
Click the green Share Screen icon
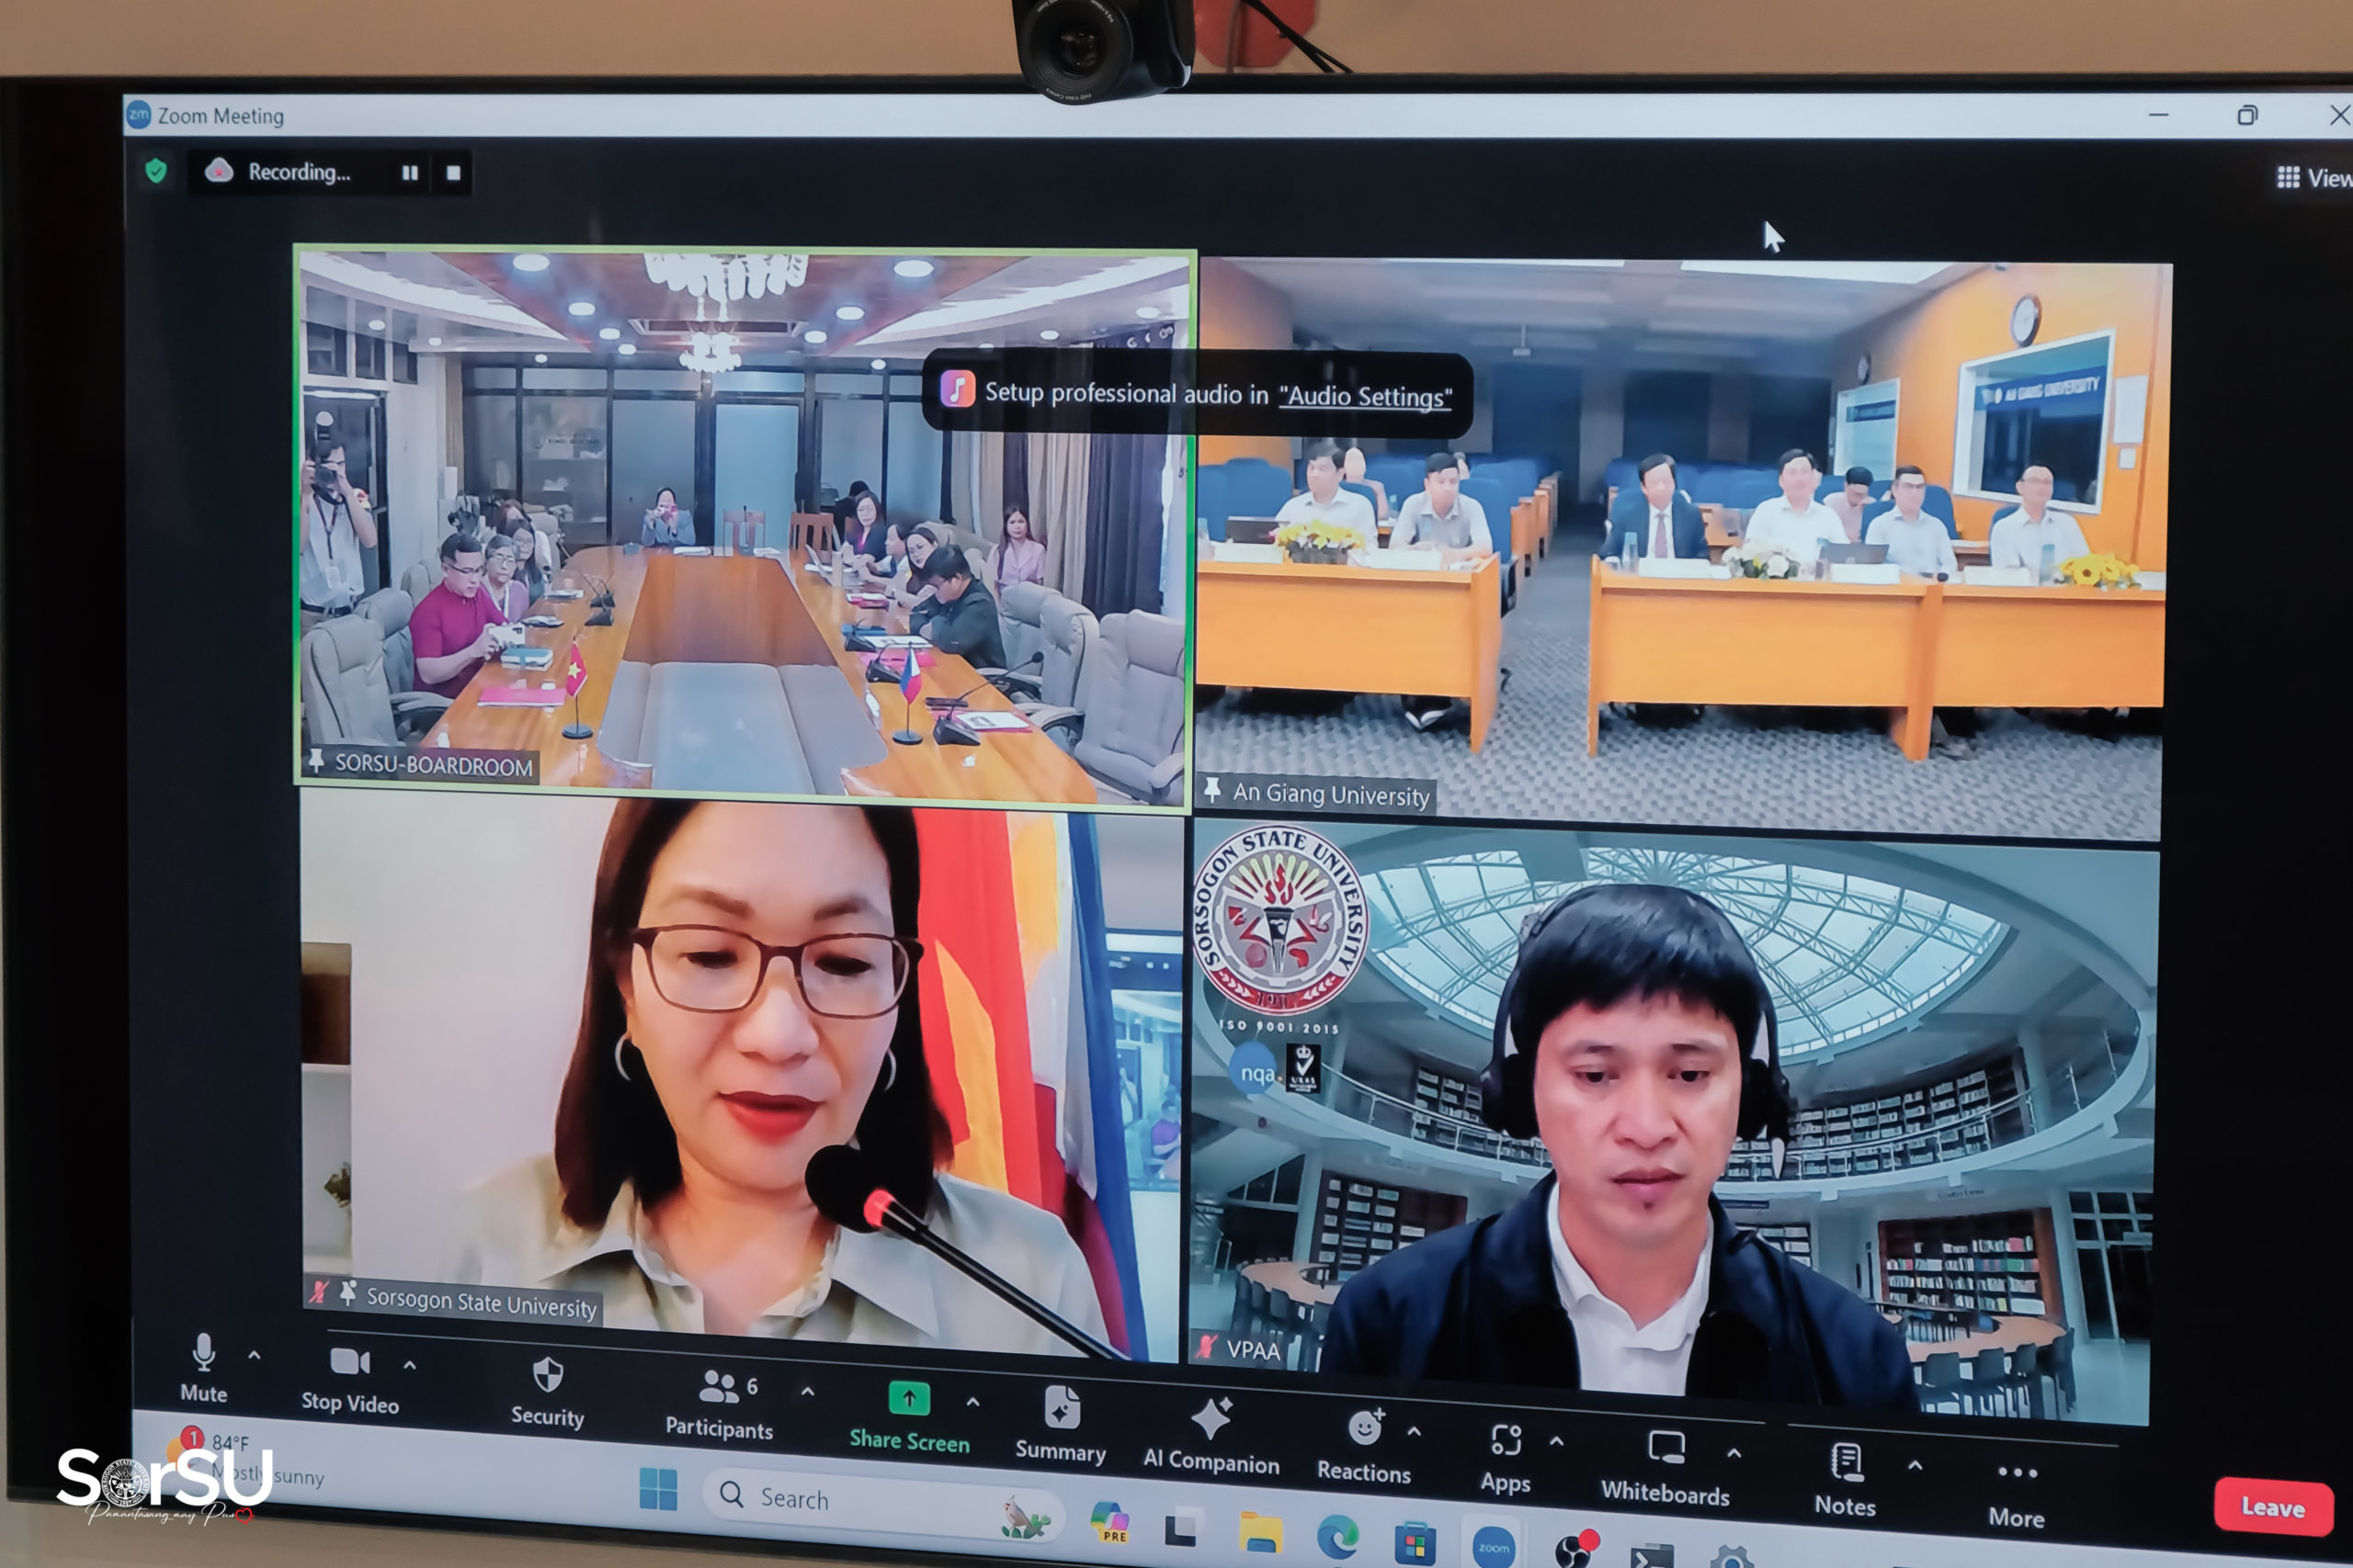coord(908,1398)
